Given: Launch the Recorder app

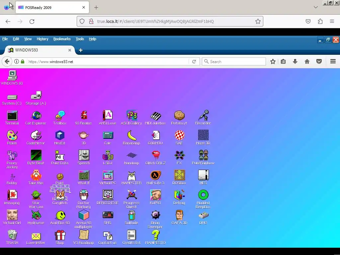Looking at the screenshot, I should [x=203, y=118].
